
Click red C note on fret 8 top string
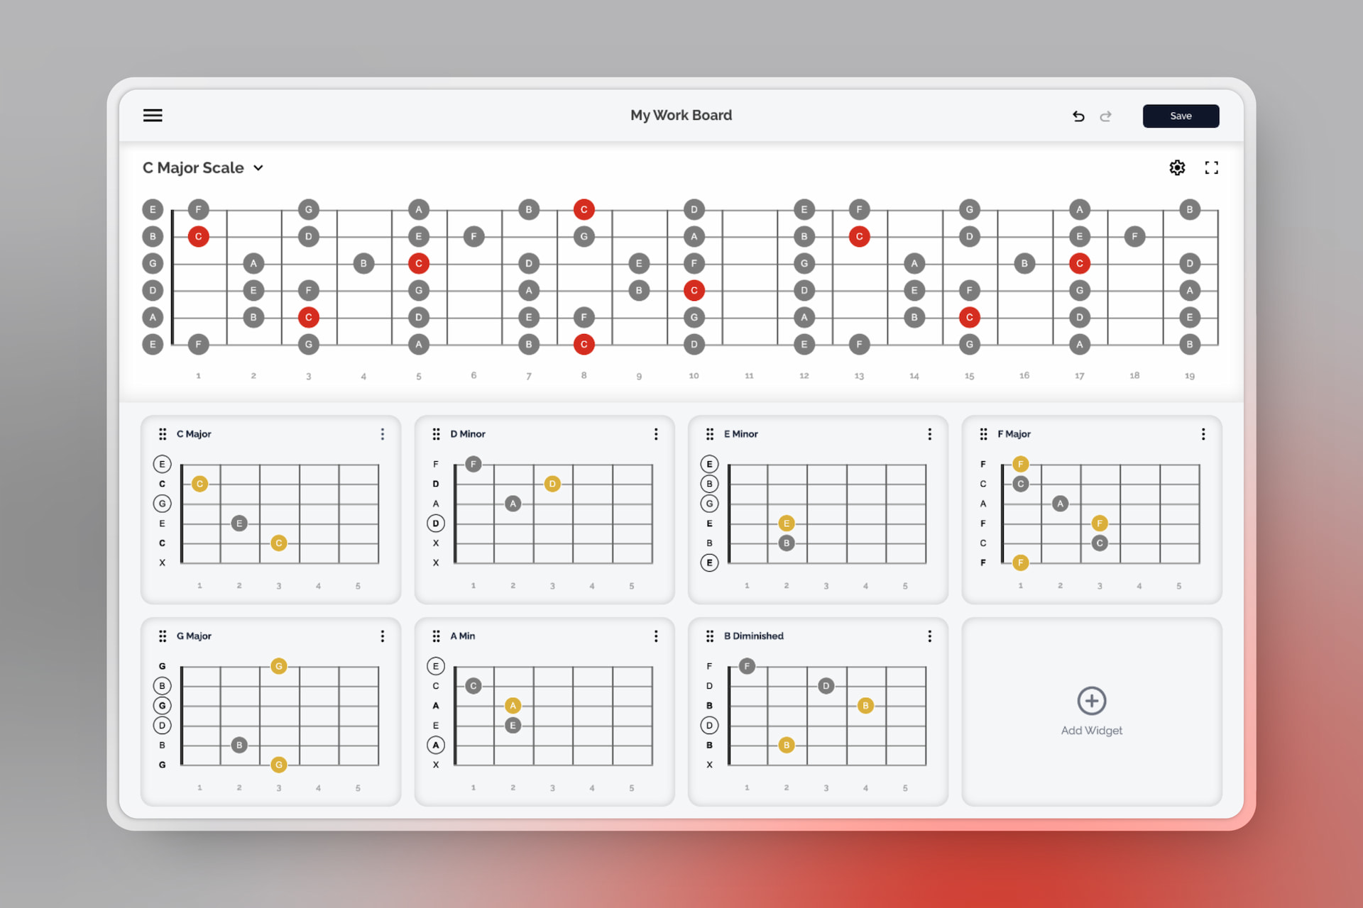[x=584, y=209]
